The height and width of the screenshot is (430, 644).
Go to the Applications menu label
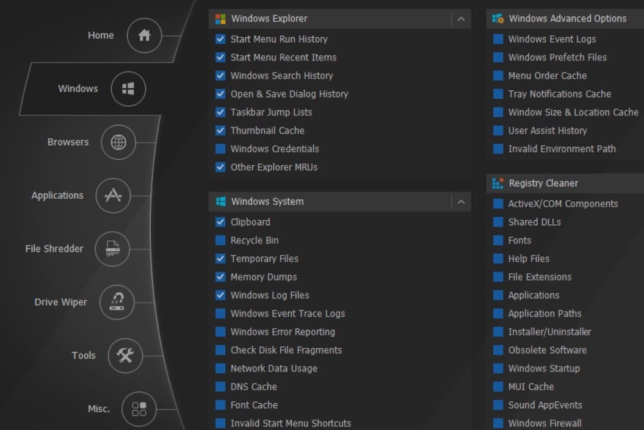[x=57, y=195]
